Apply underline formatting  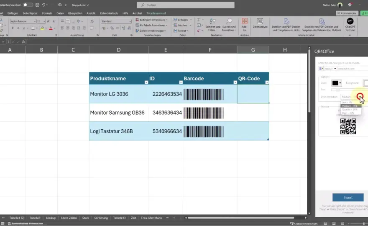point(23,28)
